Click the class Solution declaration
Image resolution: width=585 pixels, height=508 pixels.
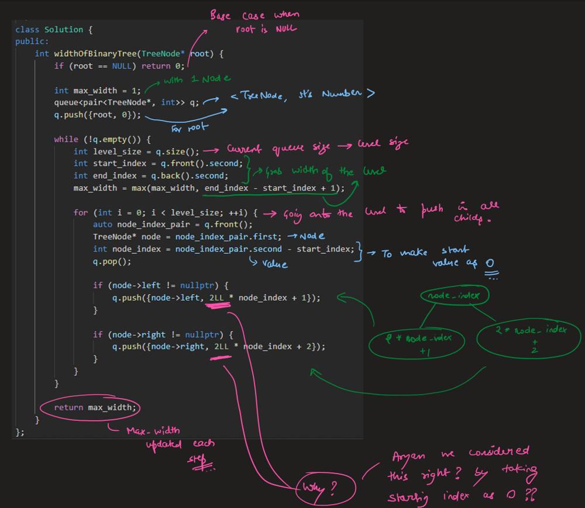click(54, 29)
